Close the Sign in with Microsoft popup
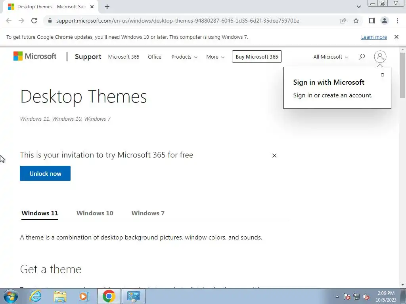The height and width of the screenshot is (304, 406). tap(383, 75)
